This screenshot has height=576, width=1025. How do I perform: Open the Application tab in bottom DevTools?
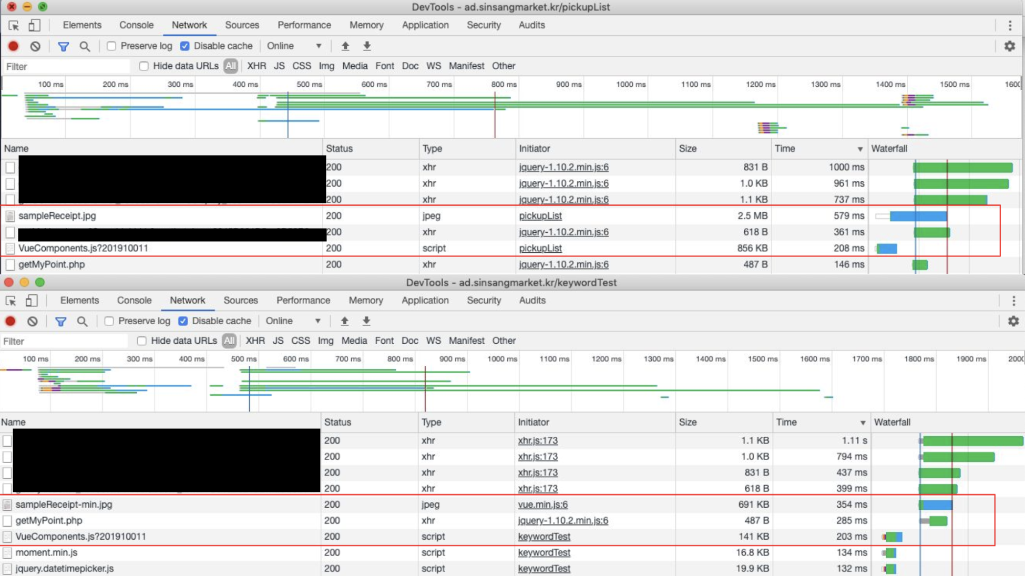[x=425, y=301]
